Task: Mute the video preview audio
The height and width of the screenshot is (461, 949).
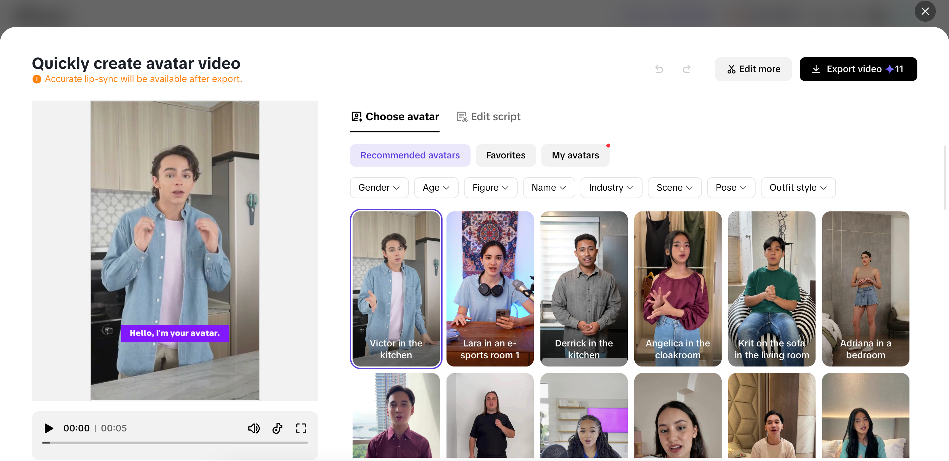Action: click(x=254, y=428)
